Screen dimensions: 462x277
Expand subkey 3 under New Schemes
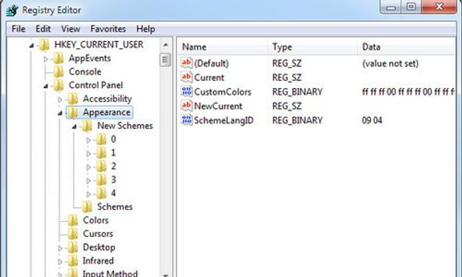click(88, 181)
